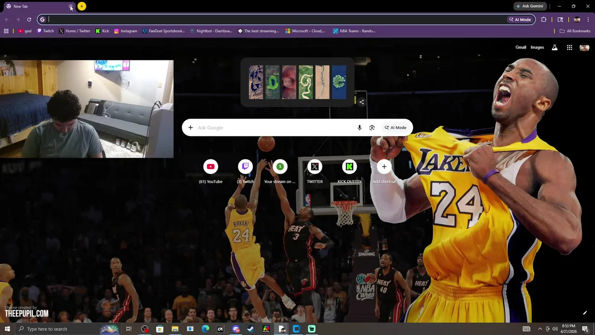
Task: Open Steam from taskbar
Action: pyautogui.click(x=251, y=329)
